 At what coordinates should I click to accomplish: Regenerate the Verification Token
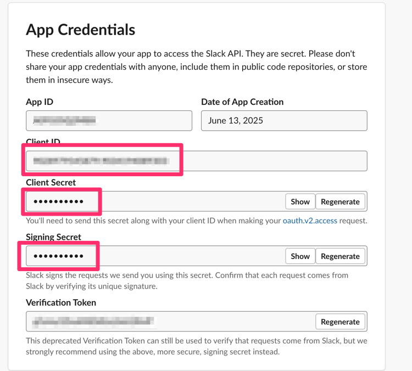point(340,322)
